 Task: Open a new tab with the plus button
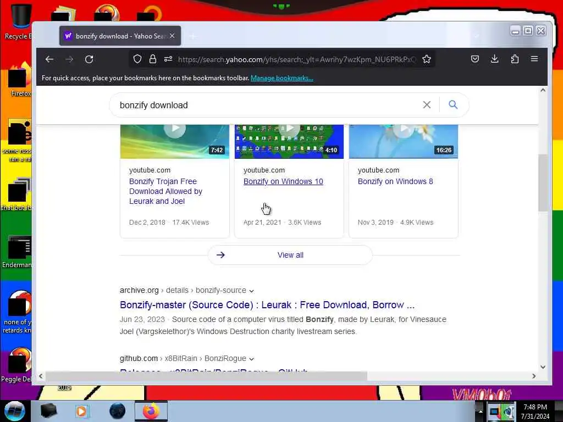tap(193, 36)
